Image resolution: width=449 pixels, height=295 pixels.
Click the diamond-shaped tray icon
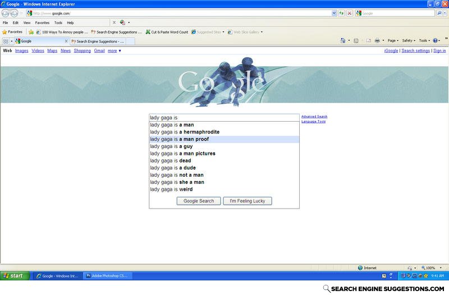point(420,276)
